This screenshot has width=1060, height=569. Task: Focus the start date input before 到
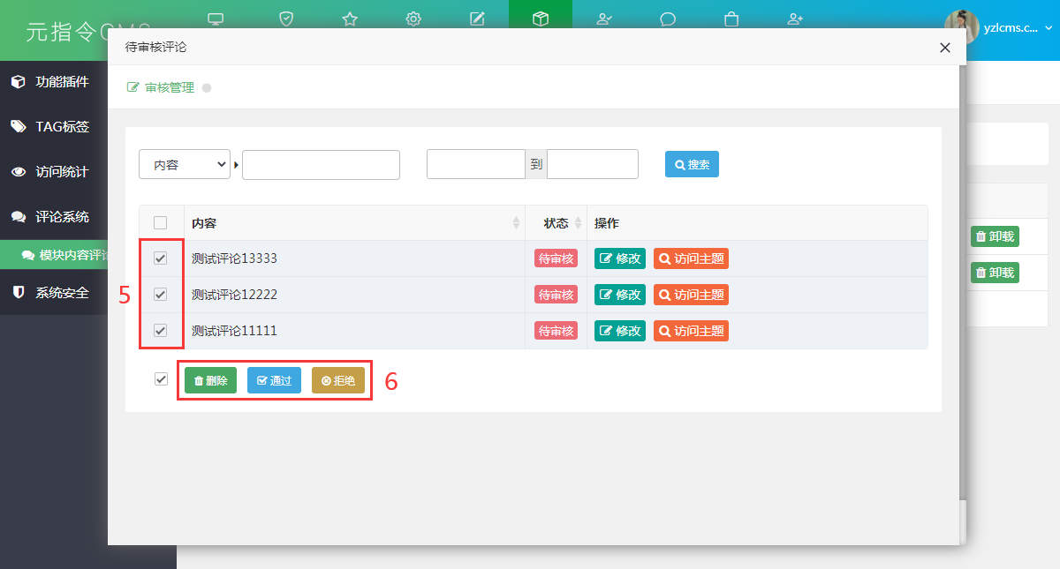[476, 164]
